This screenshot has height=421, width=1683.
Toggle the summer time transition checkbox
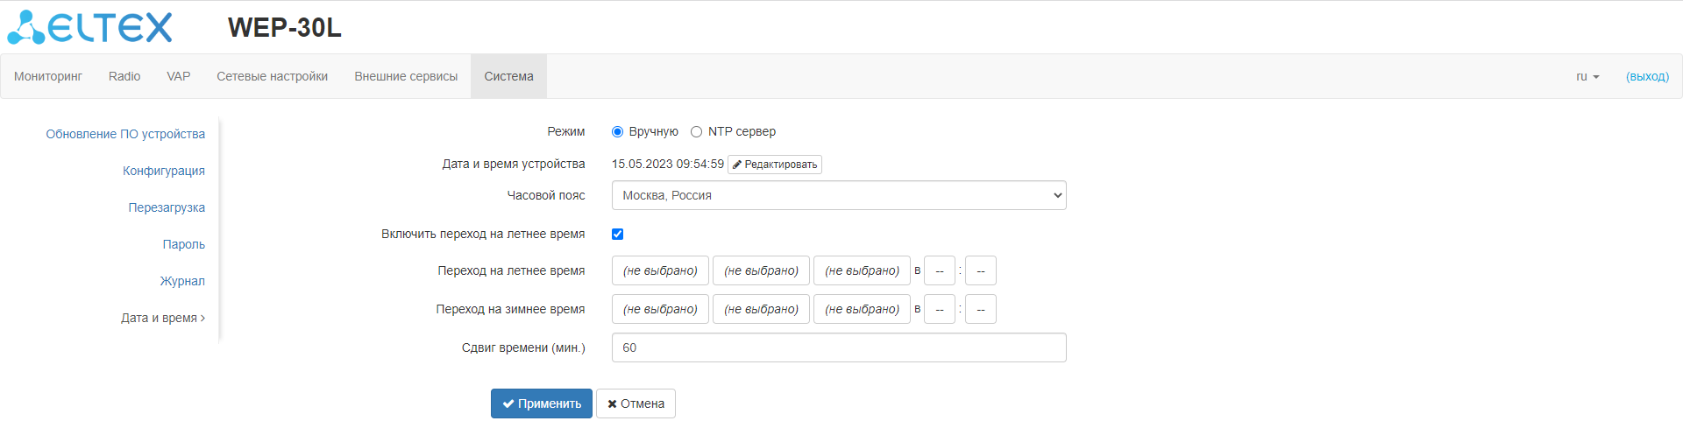617,234
